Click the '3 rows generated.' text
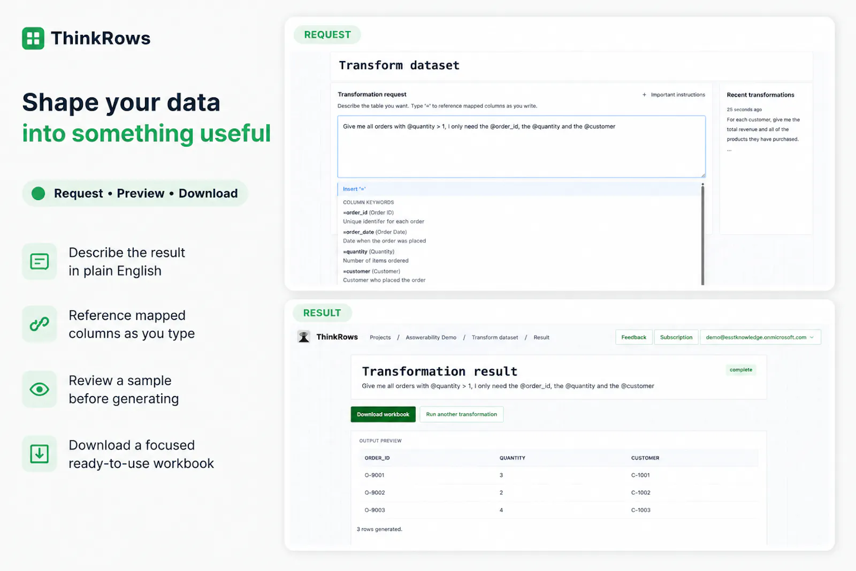The height and width of the screenshot is (571, 856). coord(379,529)
